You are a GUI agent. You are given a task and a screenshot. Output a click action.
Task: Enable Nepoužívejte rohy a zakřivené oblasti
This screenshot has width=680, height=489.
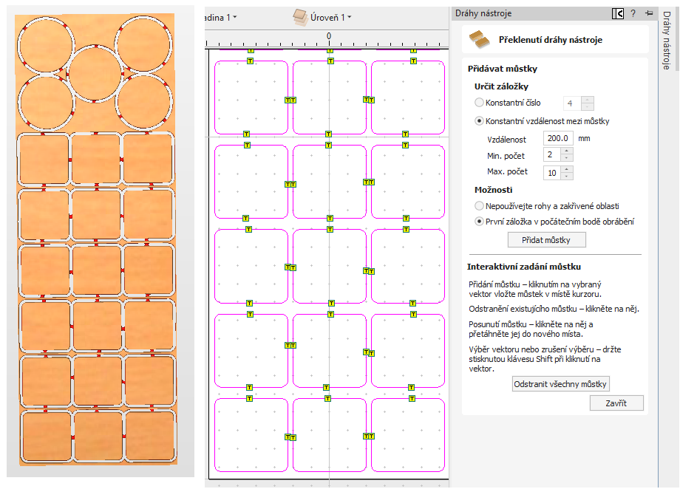pos(480,206)
